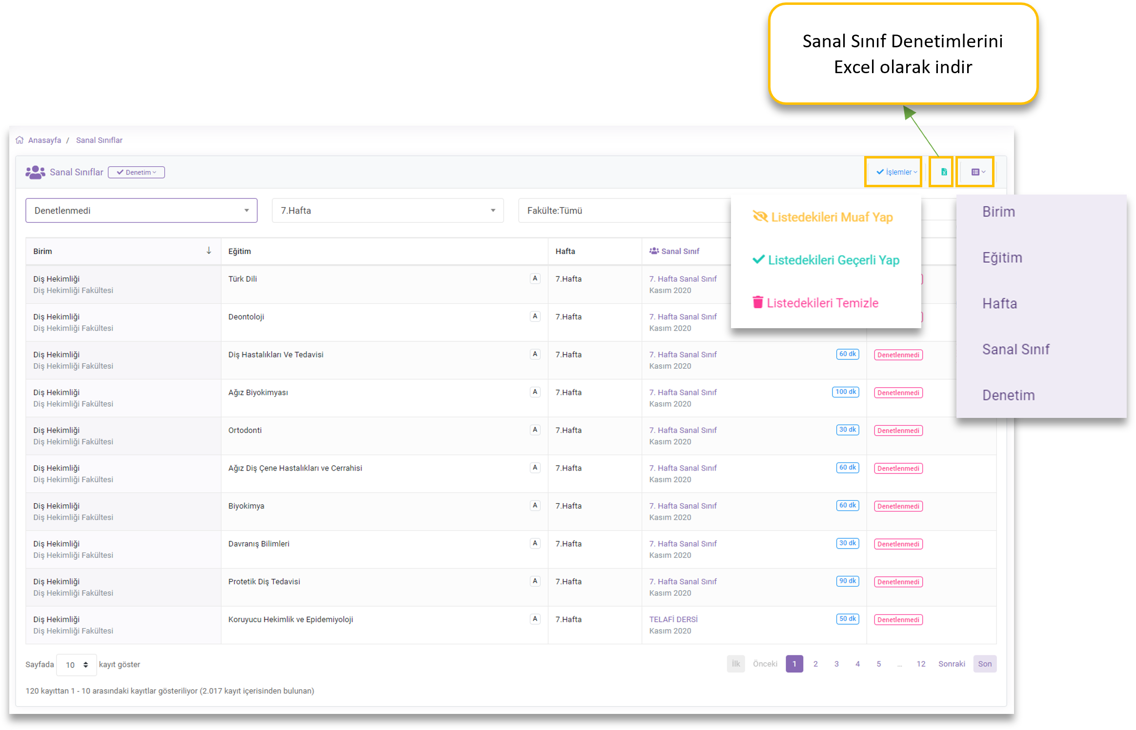Open TELAFİ DERSİ sanal sınıf link

point(673,619)
